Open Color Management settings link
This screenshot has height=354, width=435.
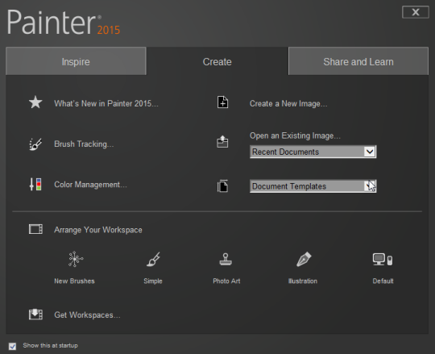[90, 185]
